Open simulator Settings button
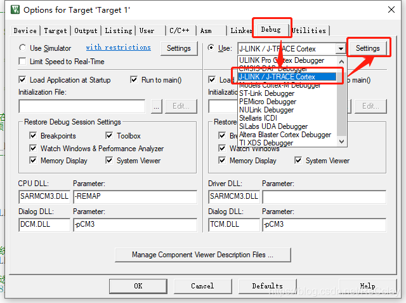The image size is (406, 303). pos(179,48)
